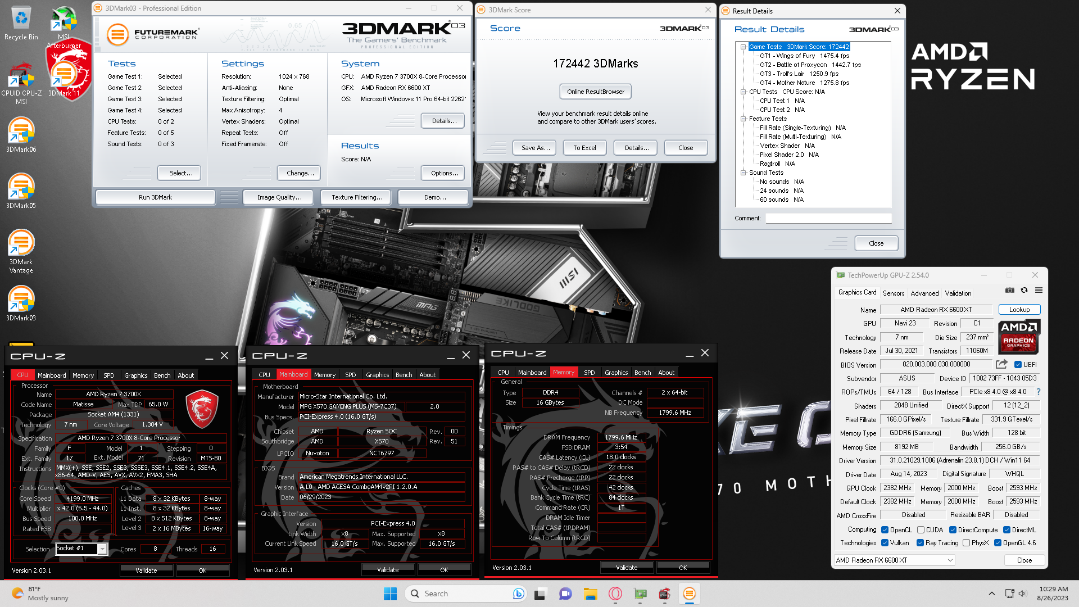
Task: Open Graphics tab in the middle CPU-Z window
Action: (377, 375)
